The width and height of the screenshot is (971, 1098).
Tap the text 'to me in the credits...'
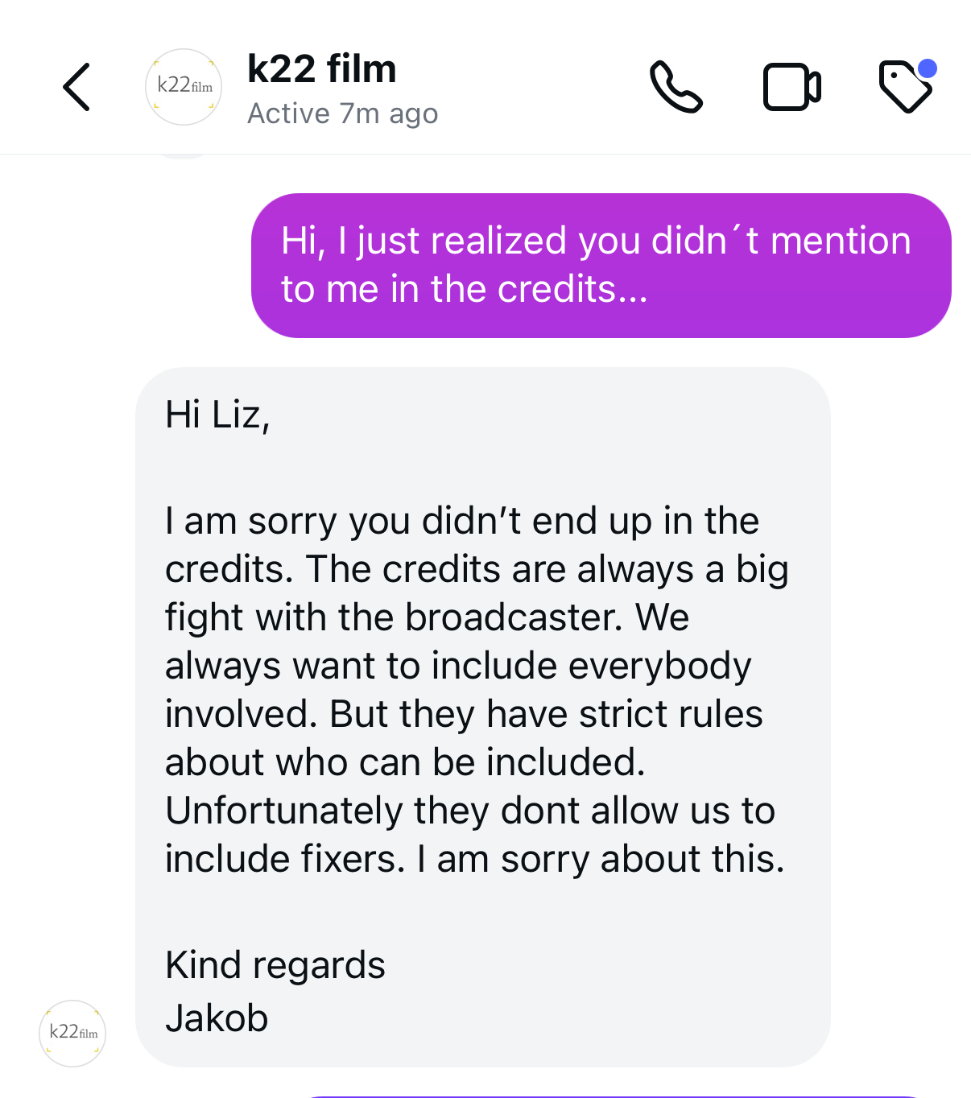pyautogui.click(x=464, y=290)
